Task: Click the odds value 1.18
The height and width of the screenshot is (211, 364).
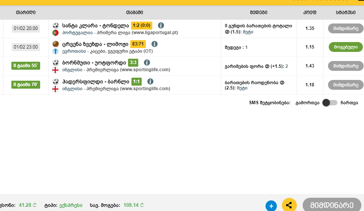Action: (310, 85)
